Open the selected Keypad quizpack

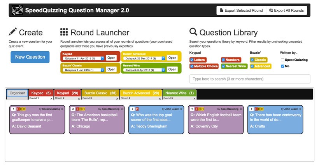[x=111, y=58]
